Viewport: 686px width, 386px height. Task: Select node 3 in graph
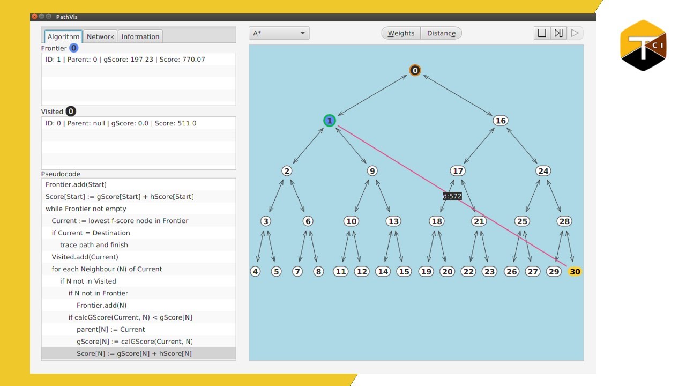point(266,221)
